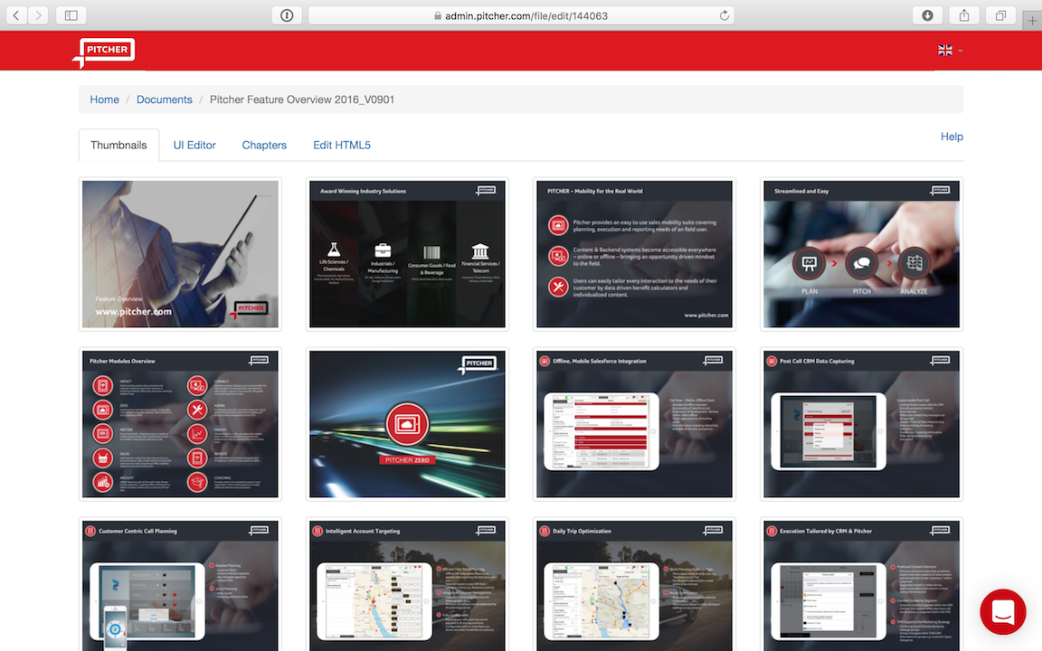Open the Execution Tailored by CRM & Pitcher thumbnail
The height and width of the screenshot is (651, 1042).
861,585
